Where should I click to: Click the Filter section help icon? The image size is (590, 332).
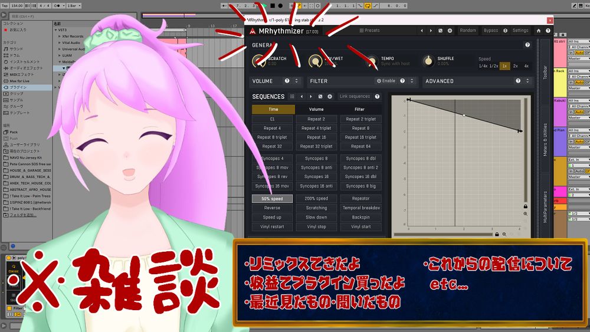point(402,81)
